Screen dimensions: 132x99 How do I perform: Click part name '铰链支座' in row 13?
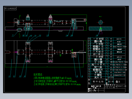(x=98, y=46)
